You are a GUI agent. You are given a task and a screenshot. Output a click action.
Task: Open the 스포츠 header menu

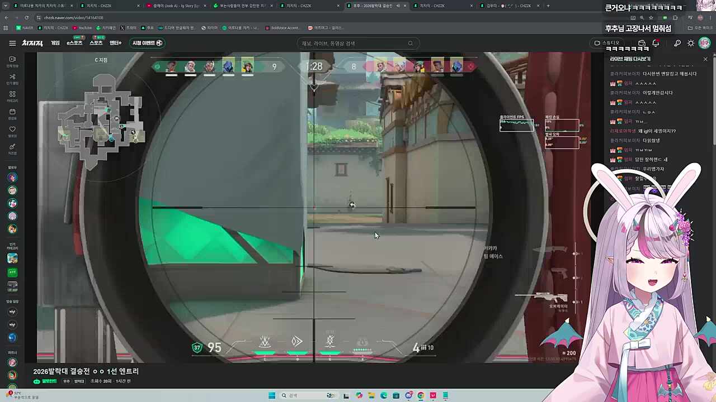pyautogui.click(x=96, y=43)
